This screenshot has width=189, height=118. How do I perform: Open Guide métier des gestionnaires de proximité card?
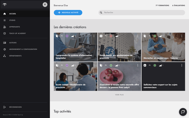coord(119,47)
